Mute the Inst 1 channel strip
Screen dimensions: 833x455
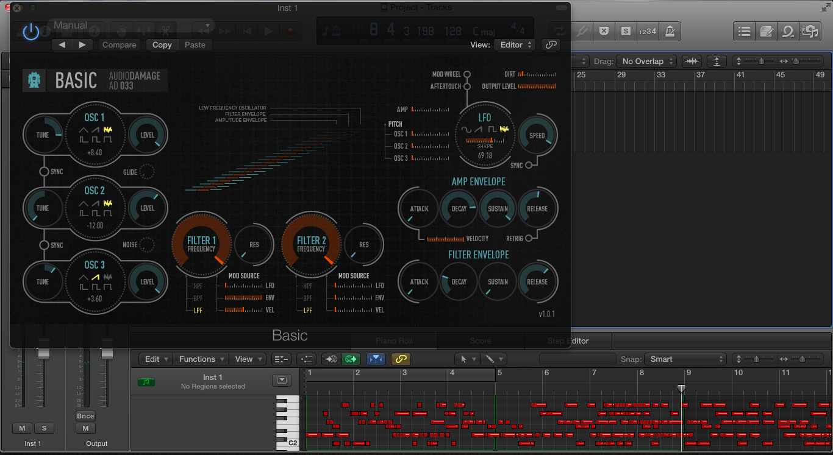23,428
